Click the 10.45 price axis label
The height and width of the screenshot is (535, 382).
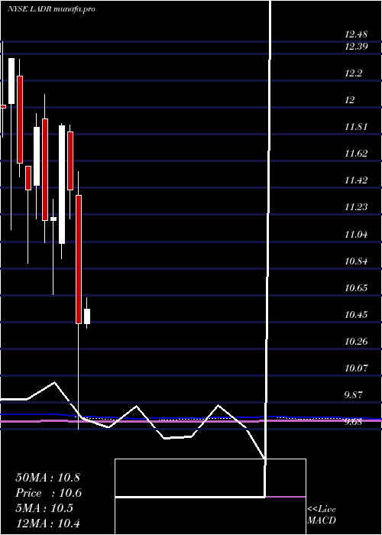coord(356,315)
